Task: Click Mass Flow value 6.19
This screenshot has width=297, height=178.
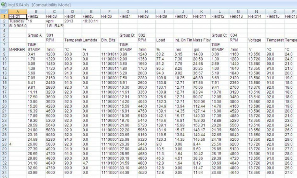Action: [x=201, y=163]
